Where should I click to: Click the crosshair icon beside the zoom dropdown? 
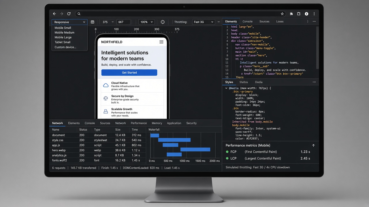163,22
